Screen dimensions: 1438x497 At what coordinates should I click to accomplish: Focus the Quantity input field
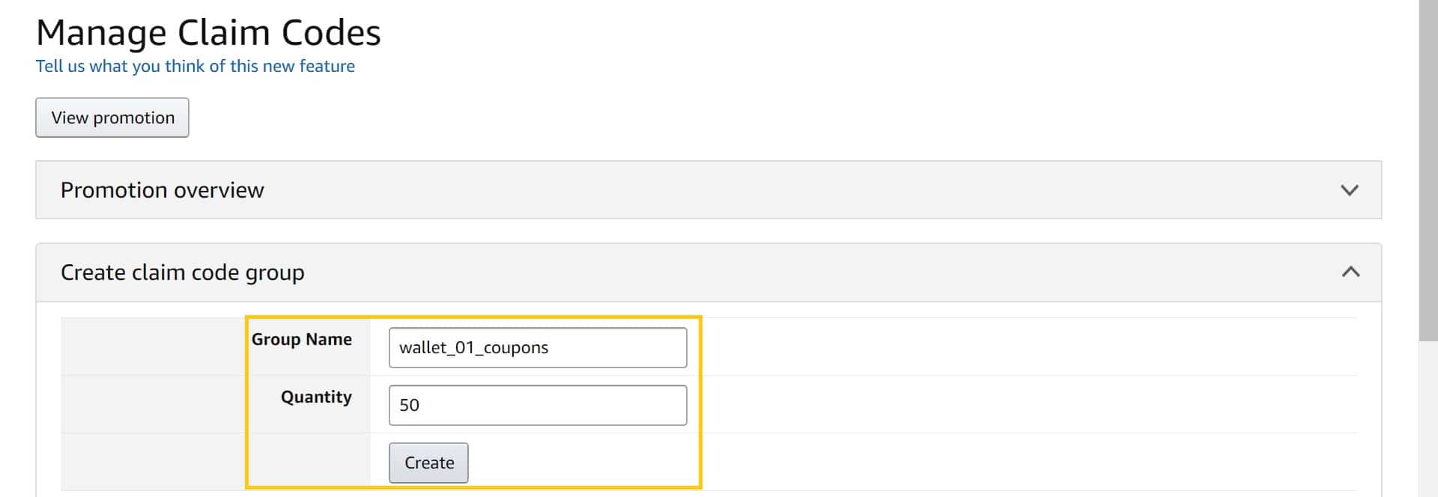point(538,405)
